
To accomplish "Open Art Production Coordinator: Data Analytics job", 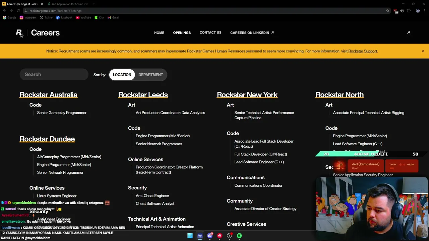I will (170, 113).
